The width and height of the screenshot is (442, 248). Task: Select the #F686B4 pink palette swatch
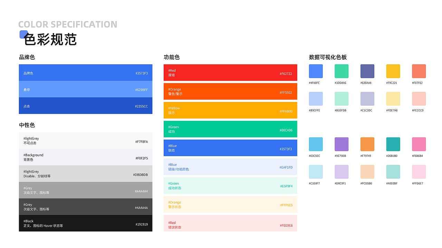(419, 144)
